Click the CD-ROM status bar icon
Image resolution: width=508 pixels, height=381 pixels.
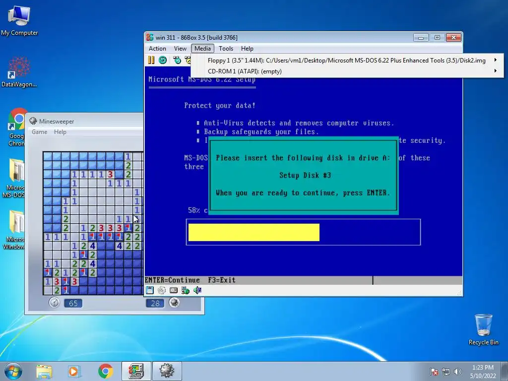tap(161, 290)
